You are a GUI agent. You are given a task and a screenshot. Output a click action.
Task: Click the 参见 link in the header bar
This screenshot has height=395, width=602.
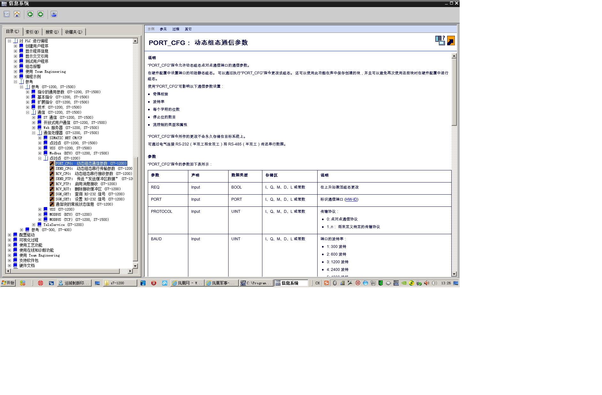(163, 29)
